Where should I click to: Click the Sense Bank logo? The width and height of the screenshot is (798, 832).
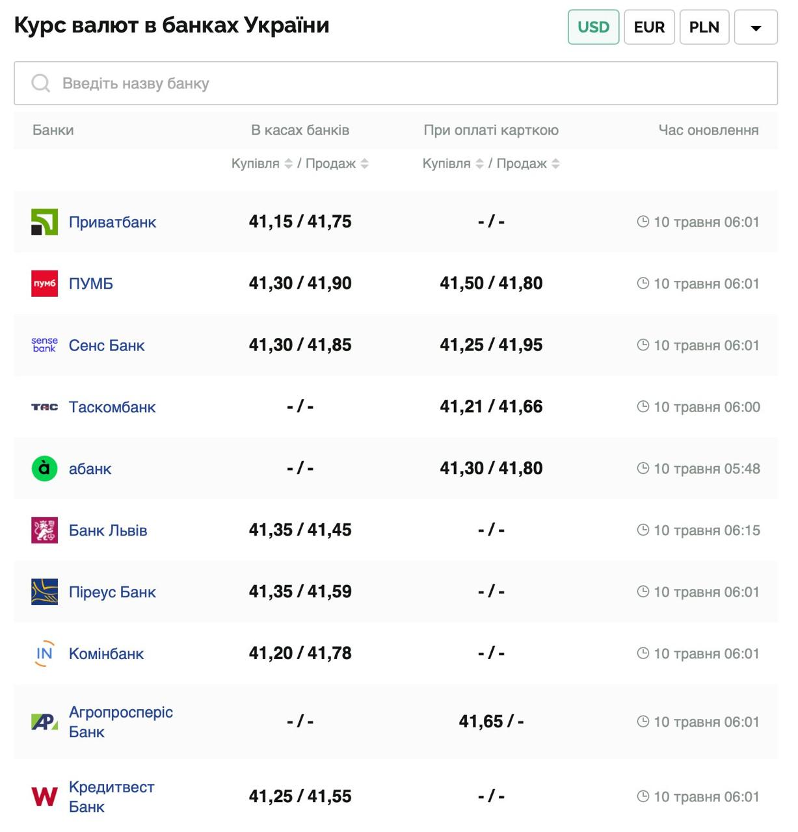[x=44, y=345]
